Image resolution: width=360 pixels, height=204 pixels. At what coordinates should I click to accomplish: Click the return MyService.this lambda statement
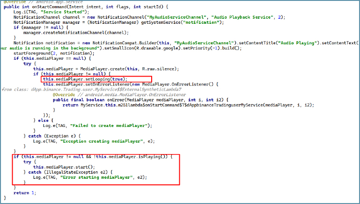coord(187,105)
